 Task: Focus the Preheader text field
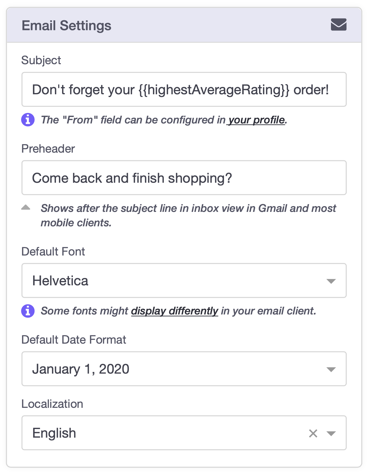(x=184, y=178)
